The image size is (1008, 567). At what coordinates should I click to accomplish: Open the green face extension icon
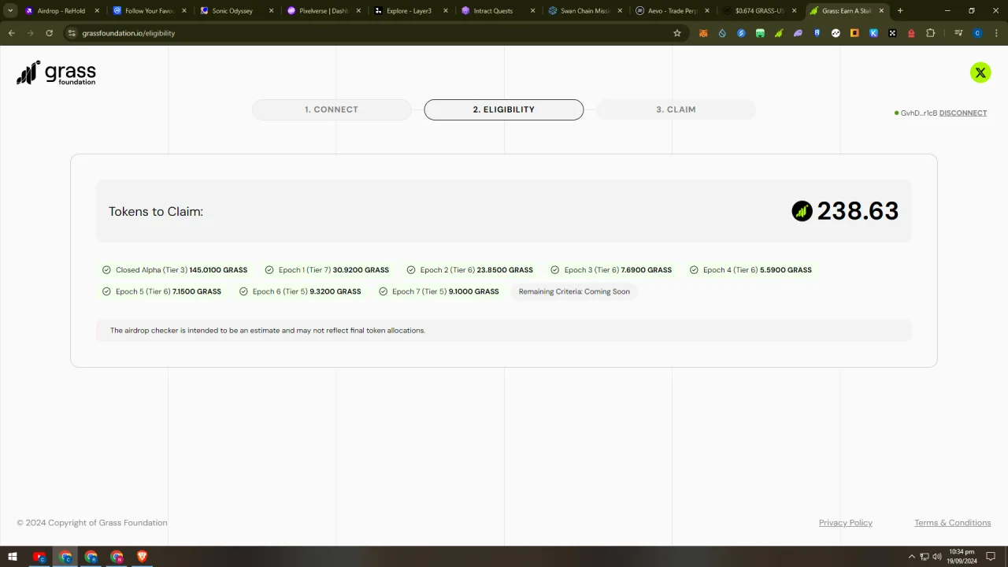tap(760, 33)
